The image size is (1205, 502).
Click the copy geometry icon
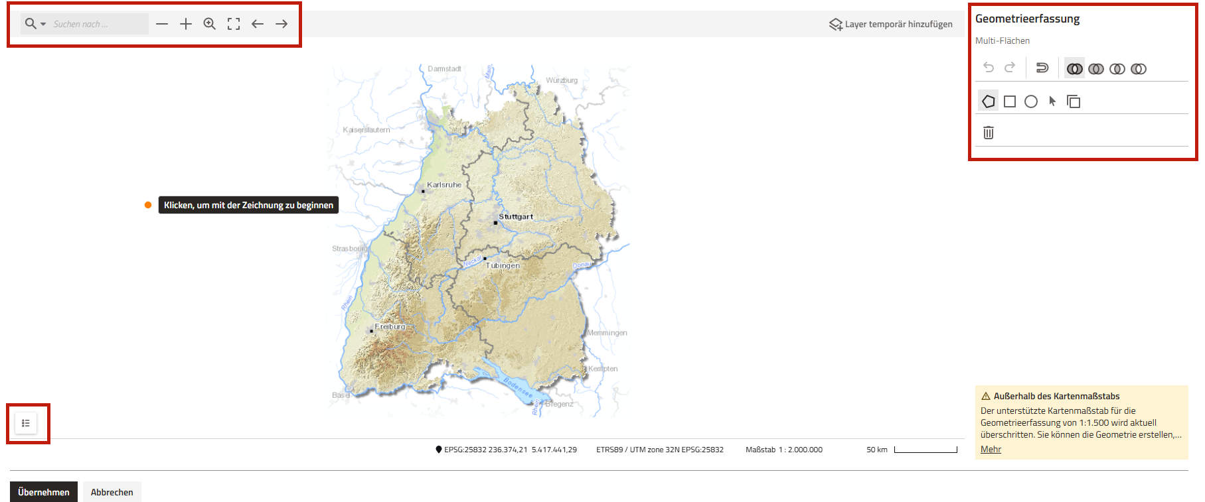[x=1074, y=101]
